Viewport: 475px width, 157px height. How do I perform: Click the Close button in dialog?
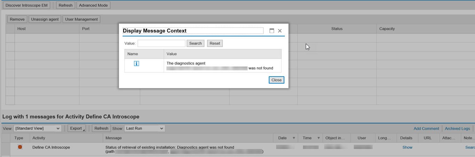point(277,80)
